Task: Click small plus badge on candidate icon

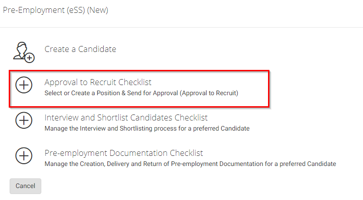Action: coord(30,57)
